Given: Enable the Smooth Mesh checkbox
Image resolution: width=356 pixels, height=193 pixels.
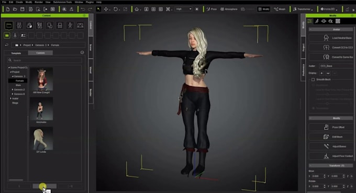Looking at the screenshot, I should click(x=313, y=80).
